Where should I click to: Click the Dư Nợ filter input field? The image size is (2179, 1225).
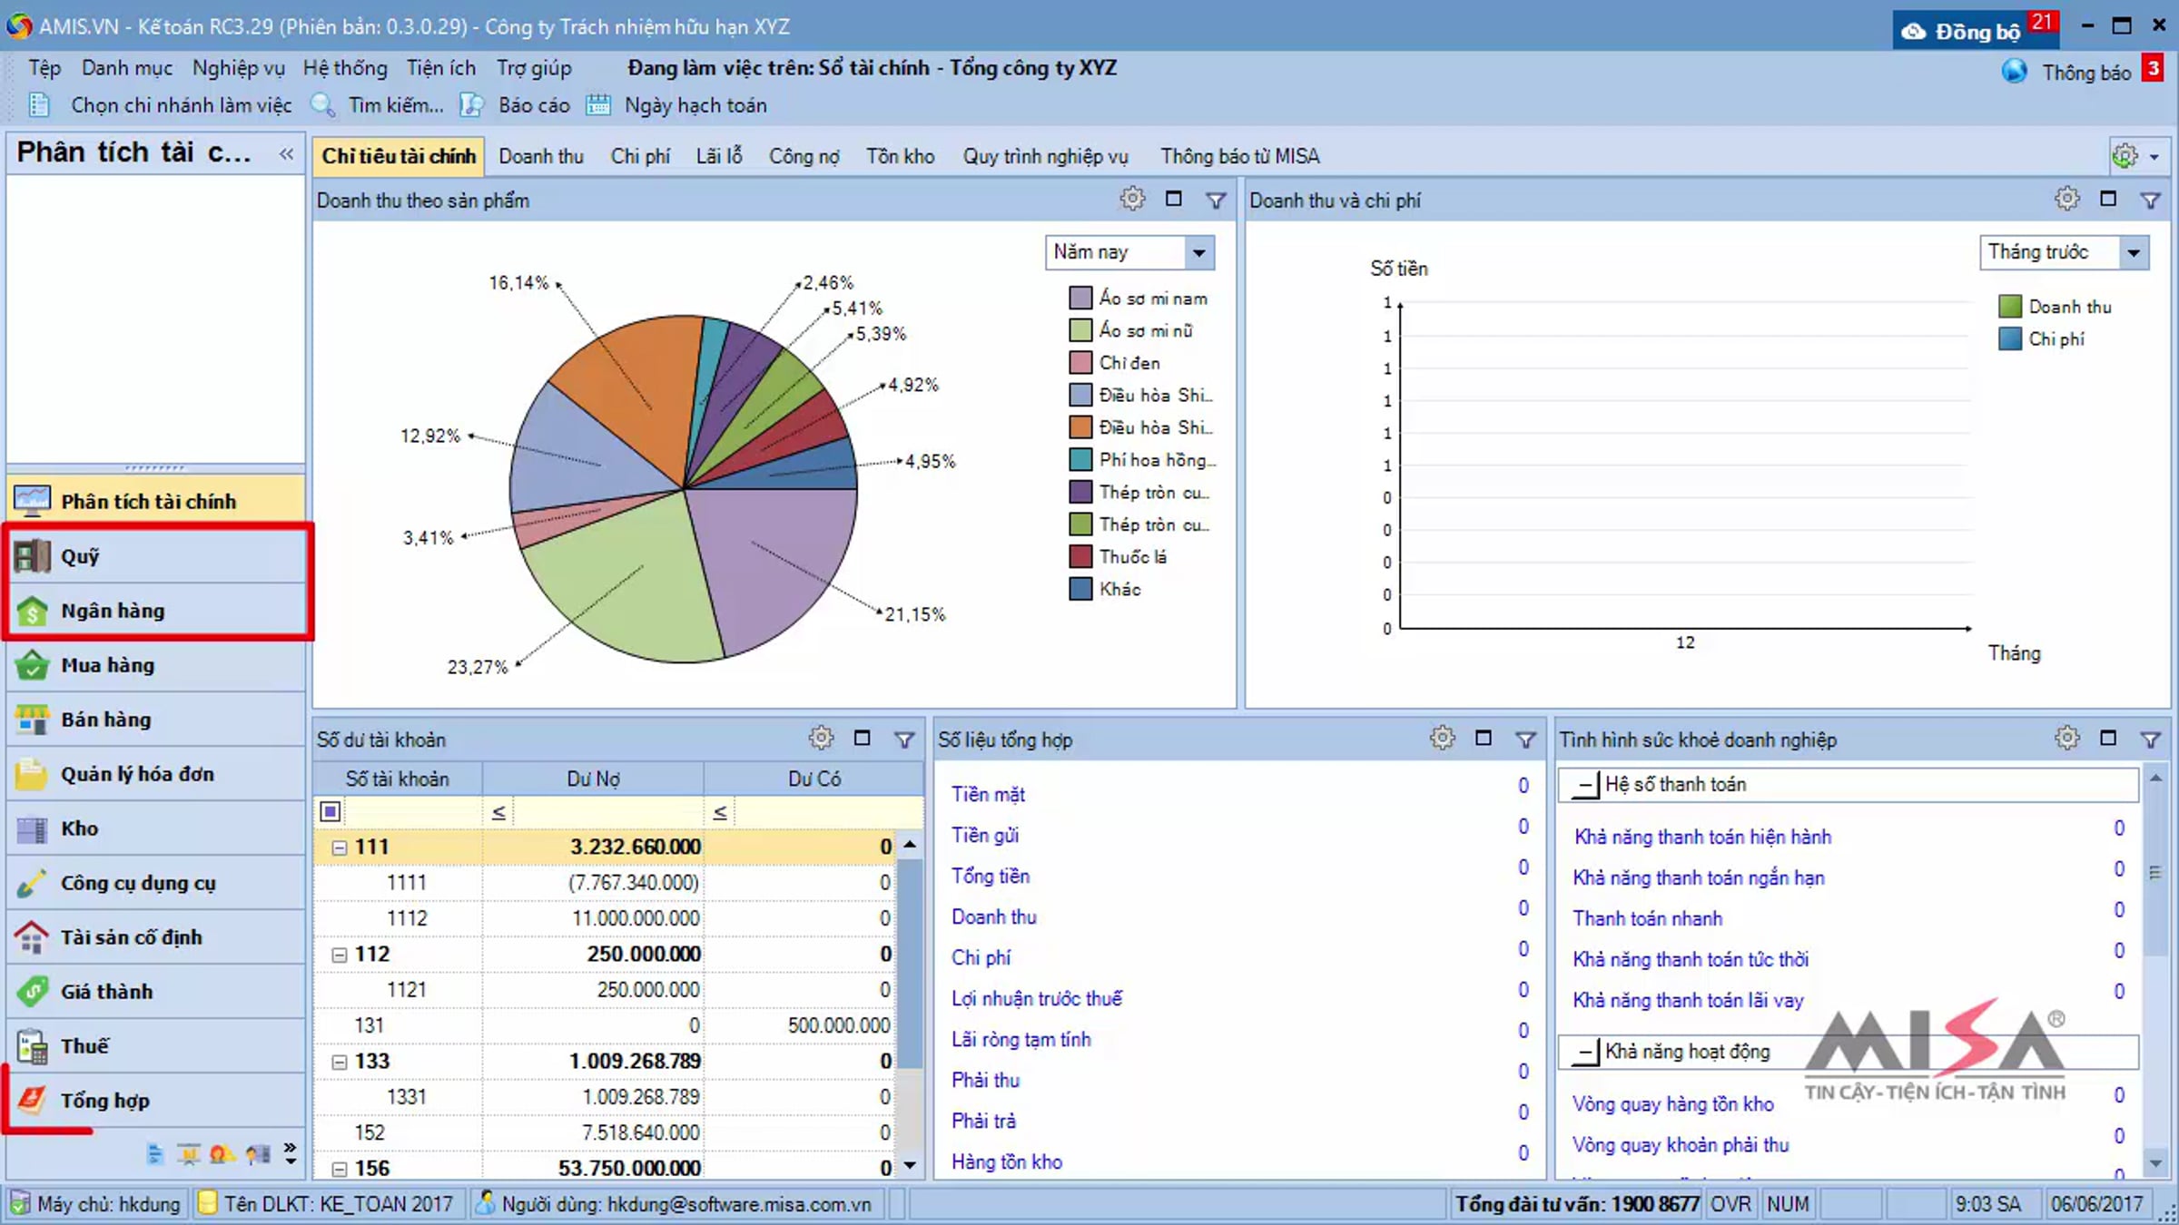[x=607, y=811]
